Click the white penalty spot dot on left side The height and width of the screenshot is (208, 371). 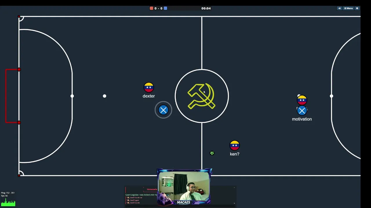[x=104, y=96]
